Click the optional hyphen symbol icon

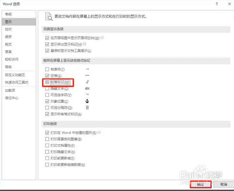pyautogui.click(x=87, y=95)
